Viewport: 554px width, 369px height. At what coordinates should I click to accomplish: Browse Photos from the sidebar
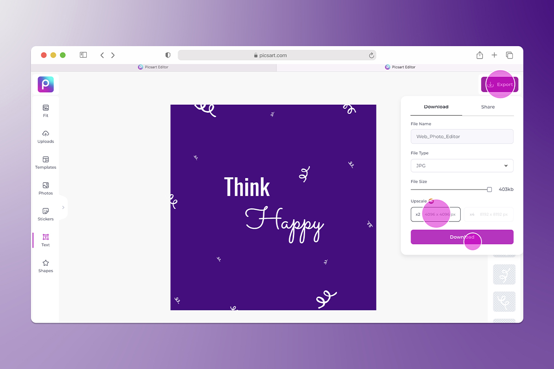(x=45, y=188)
